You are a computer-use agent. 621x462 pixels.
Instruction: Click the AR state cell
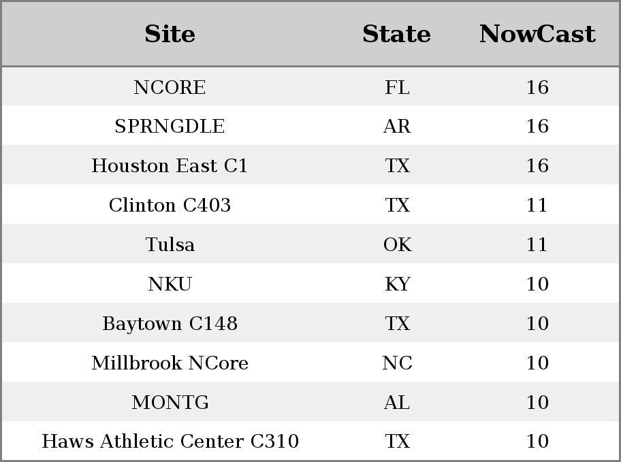pos(397,127)
